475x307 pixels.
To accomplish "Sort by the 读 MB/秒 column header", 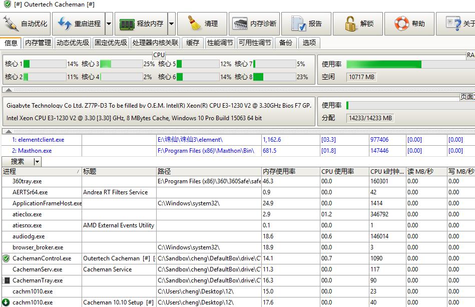I will 426,172.
